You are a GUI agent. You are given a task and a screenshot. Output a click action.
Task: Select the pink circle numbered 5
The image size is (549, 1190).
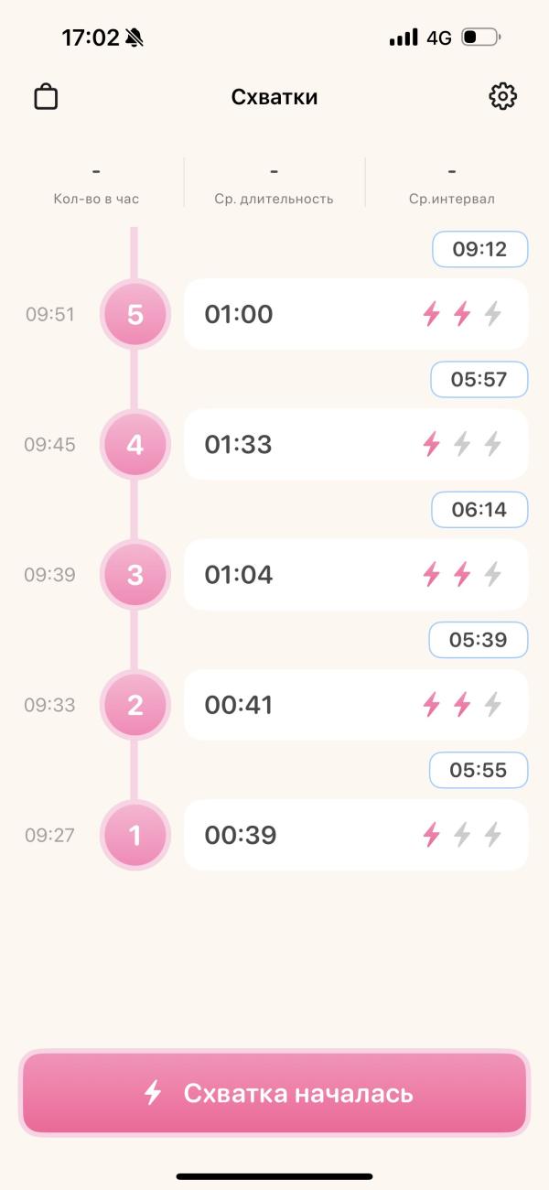pos(135,315)
